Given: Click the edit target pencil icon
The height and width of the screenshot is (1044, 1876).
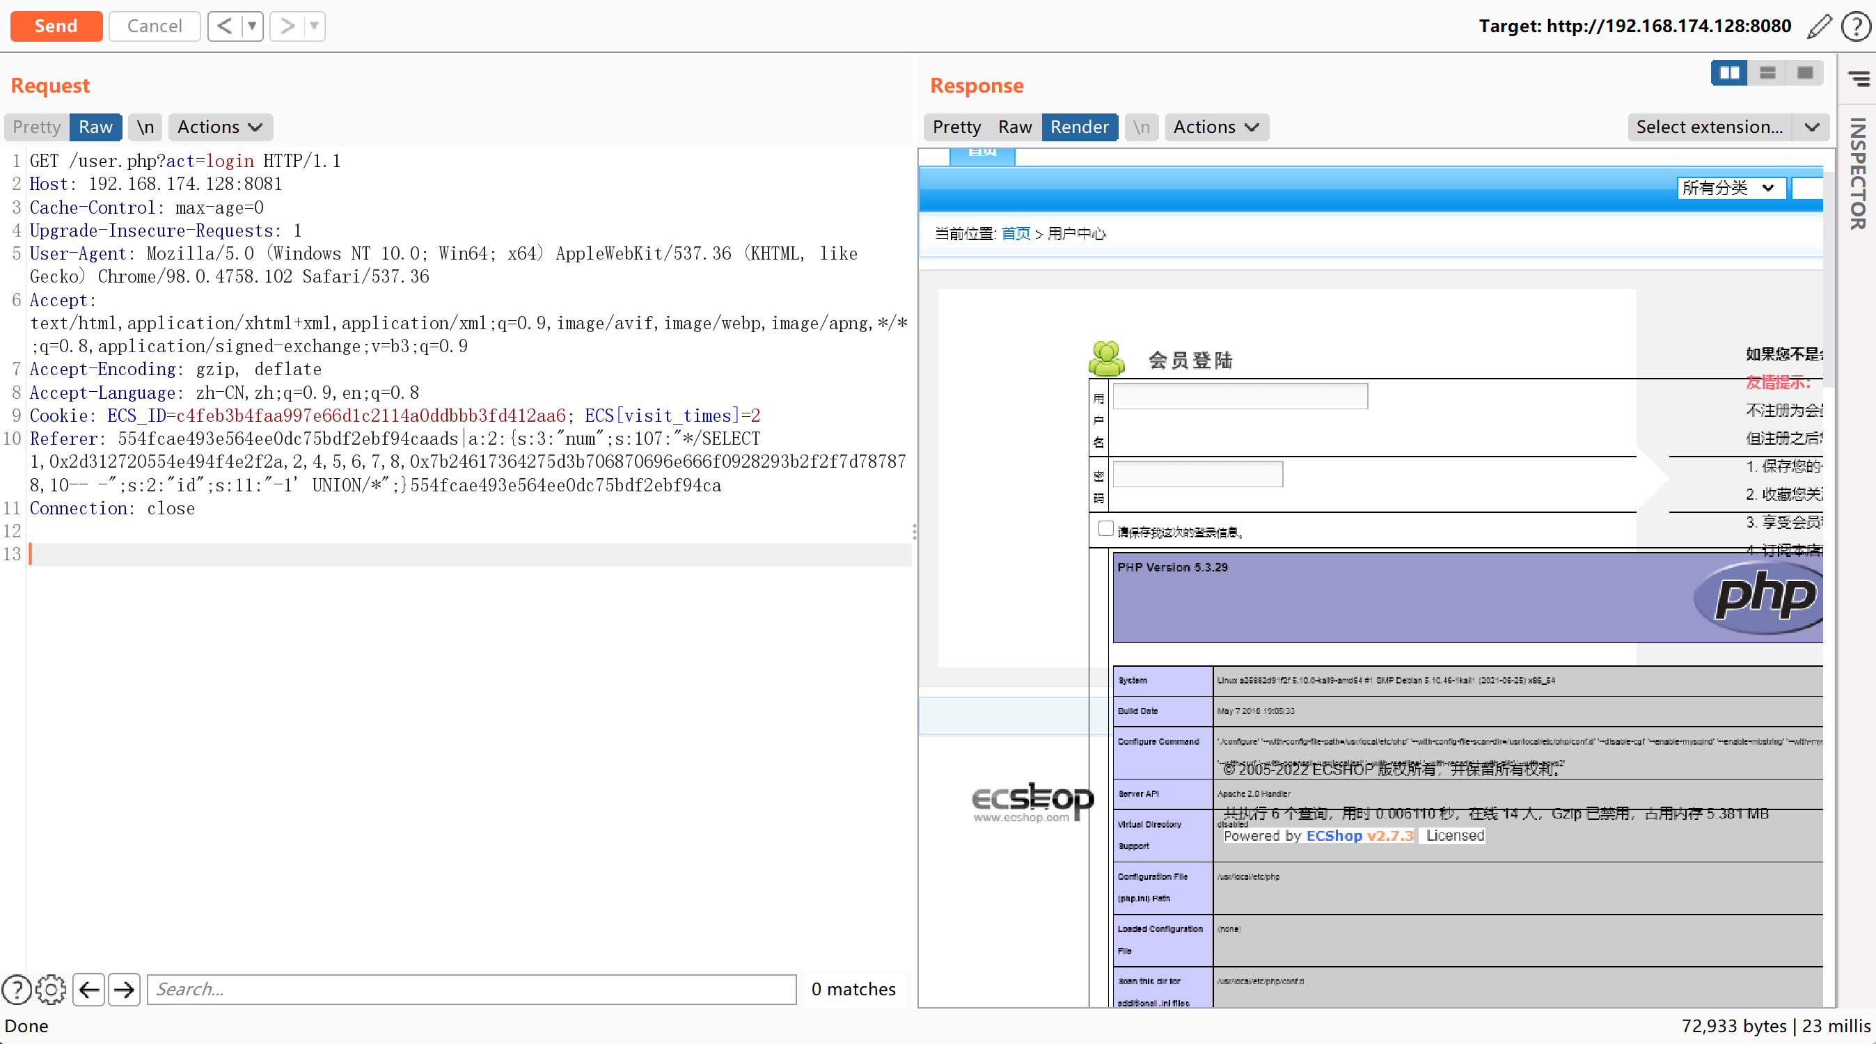Looking at the screenshot, I should click(x=1818, y=26).
